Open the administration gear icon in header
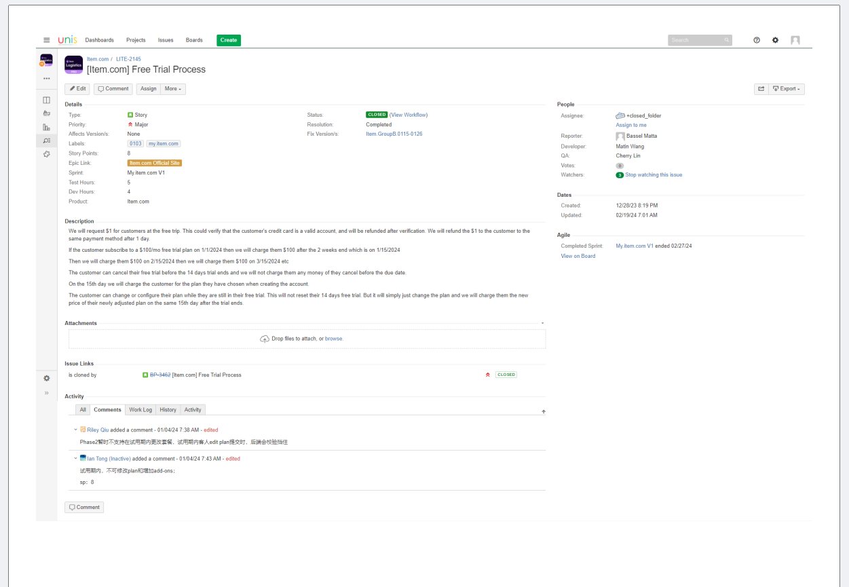 (x=775, y=40)
